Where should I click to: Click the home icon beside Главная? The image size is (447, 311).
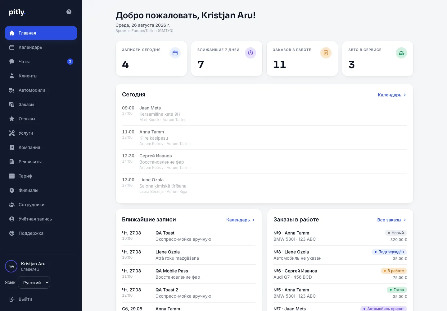pyautogui.click(x=12, y=33)
